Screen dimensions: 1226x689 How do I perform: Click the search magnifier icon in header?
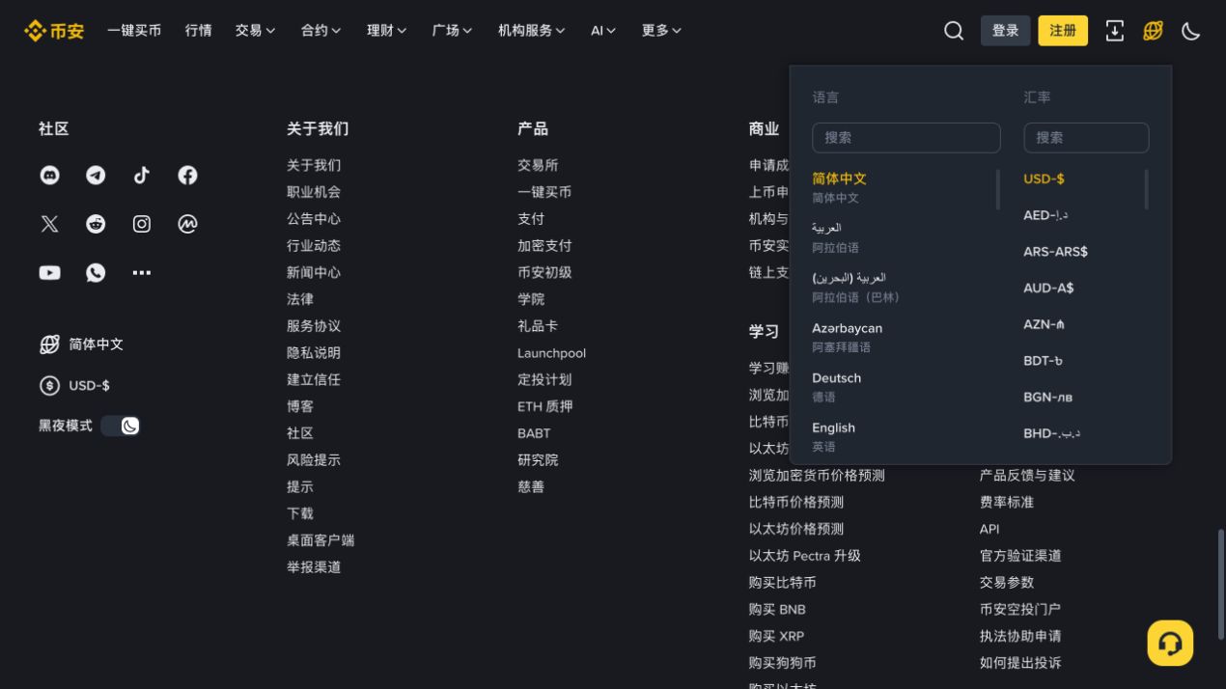954,31
